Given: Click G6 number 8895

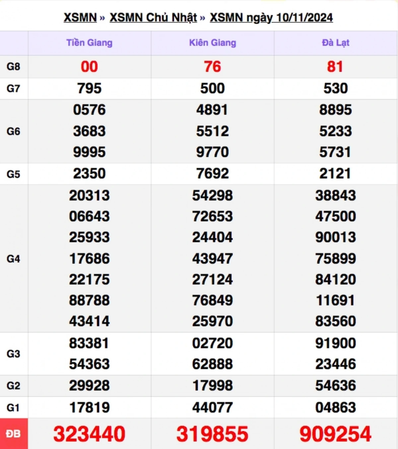Looking at the screenshot, I should pyautogui.click(x=336, y=110).
